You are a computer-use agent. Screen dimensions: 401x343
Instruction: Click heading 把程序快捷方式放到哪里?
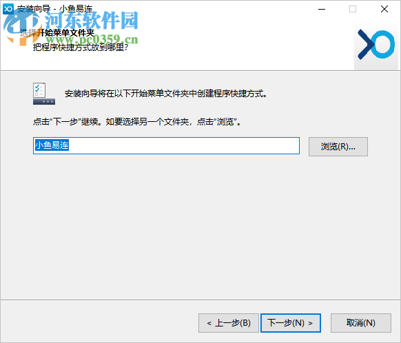(81, 48)
